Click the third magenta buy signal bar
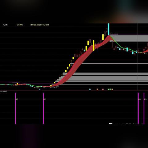This screenshot has height=148, width=148. coord(138,109)
